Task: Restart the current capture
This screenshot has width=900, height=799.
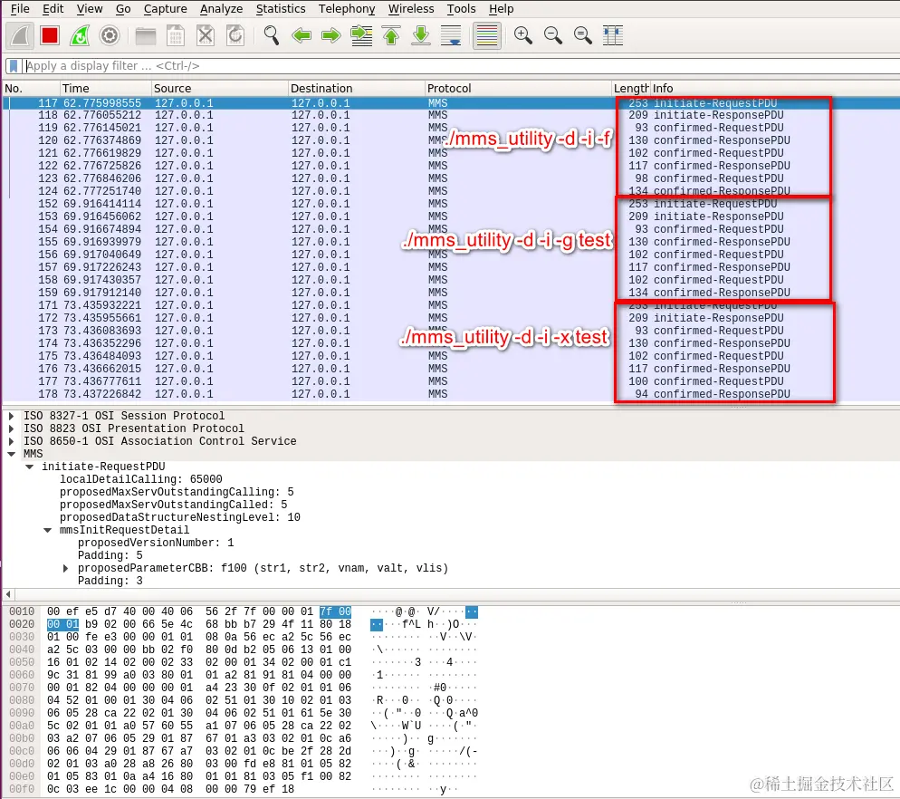Action: click(x=80, y=35)
